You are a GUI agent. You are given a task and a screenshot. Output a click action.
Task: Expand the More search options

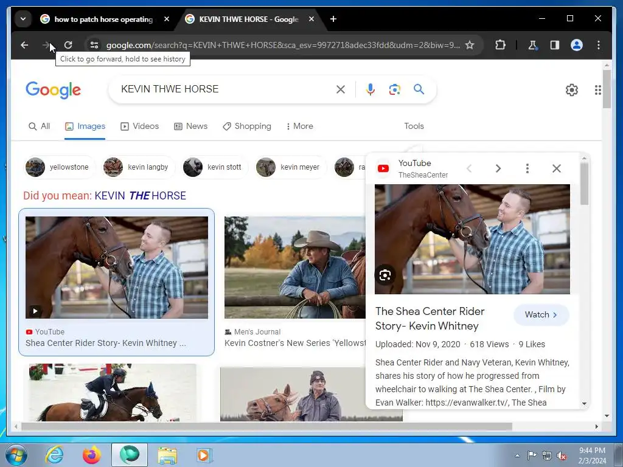click(299, 126)
